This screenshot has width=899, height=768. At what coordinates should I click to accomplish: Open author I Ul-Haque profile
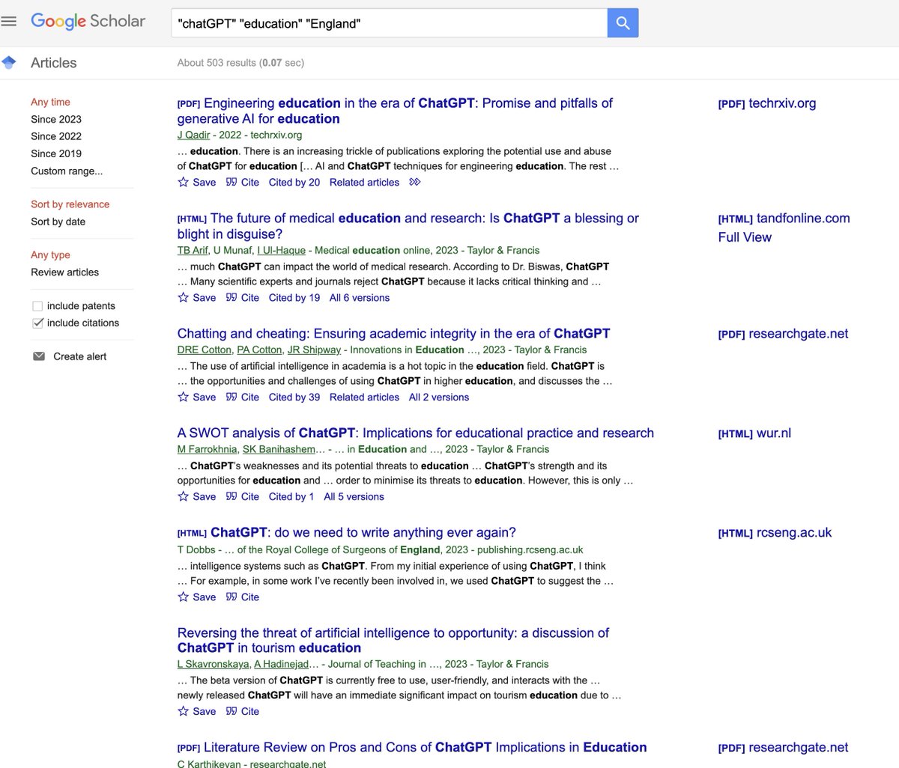(x=281, y=250)
